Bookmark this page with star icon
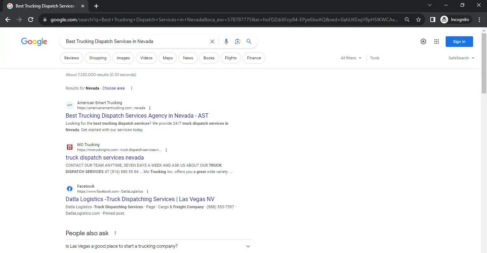The image size is (487, 253). point(419,20)
